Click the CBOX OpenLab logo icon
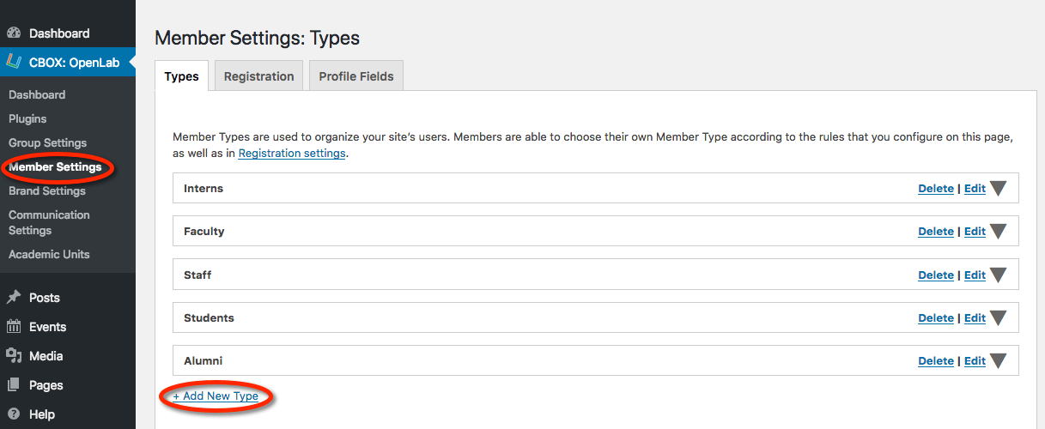This screenshot has height=429, width=1045. pos(14,62)
